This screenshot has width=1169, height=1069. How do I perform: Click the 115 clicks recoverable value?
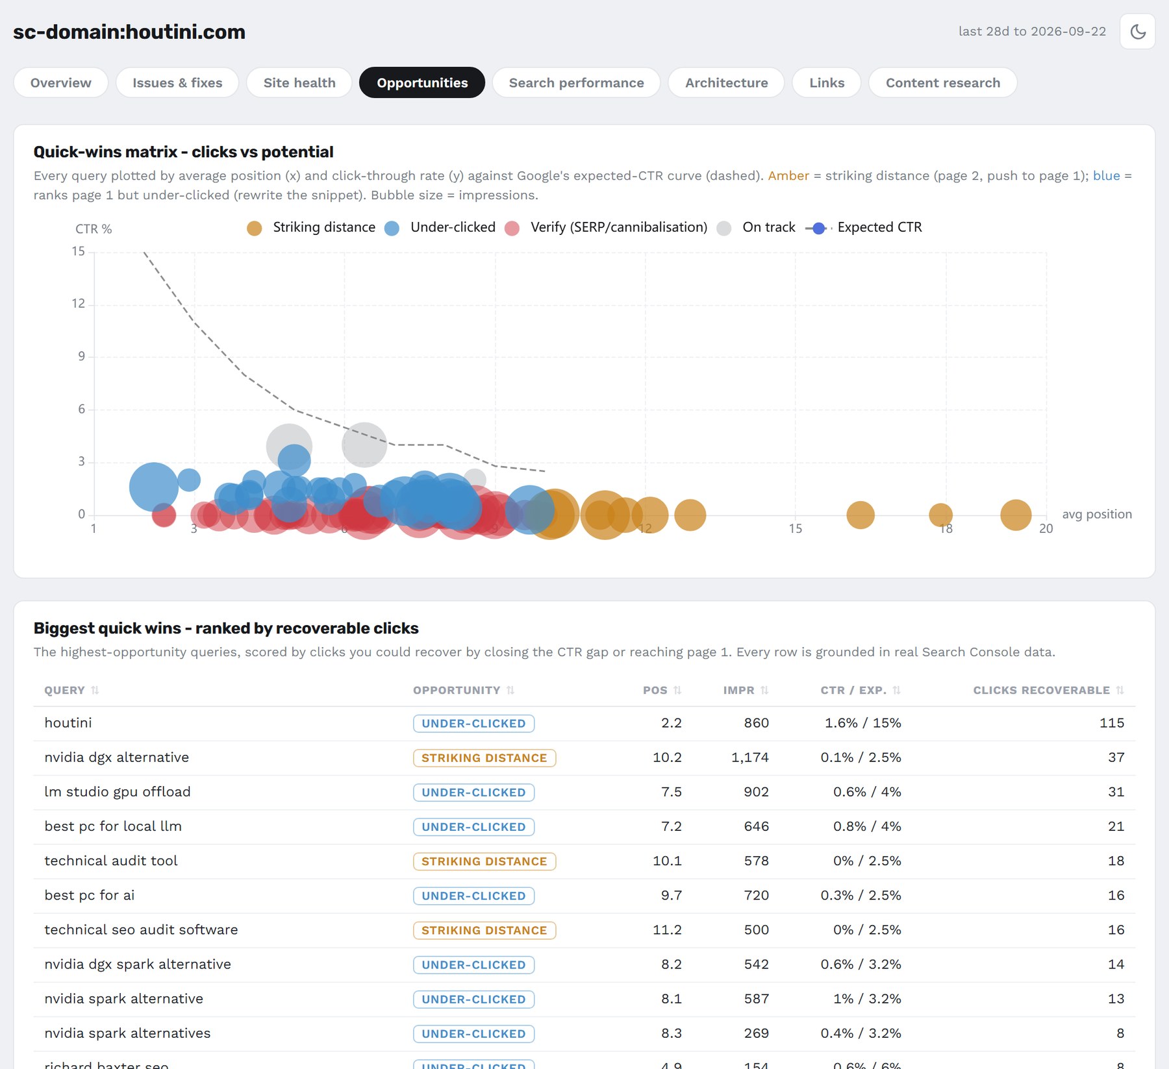(x=1112, y=723)
